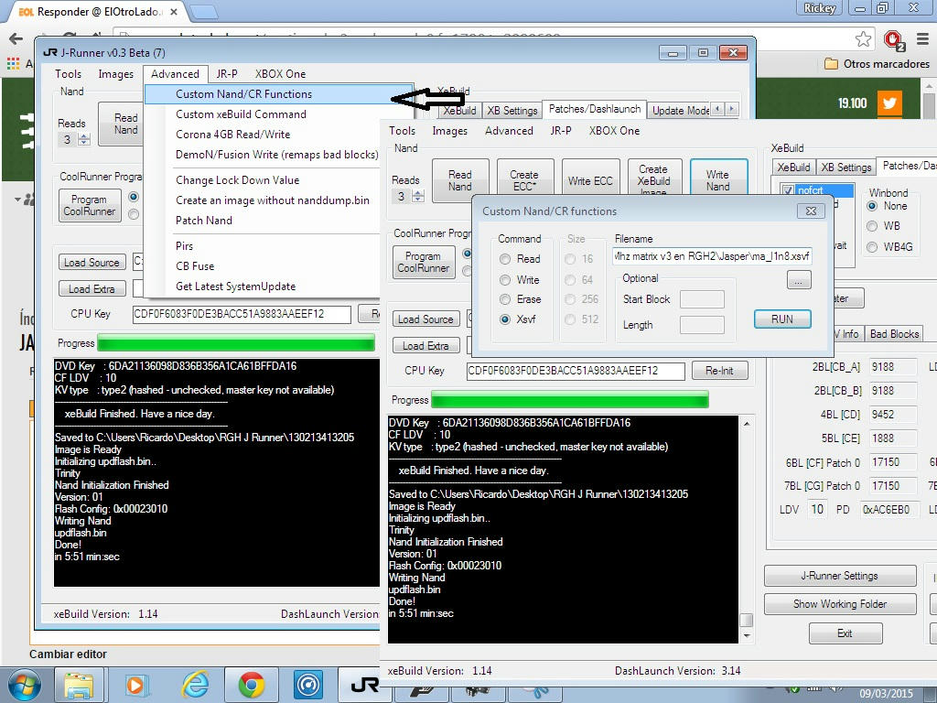This screenshot has width=937, height=703.
Task: Open J-Runner Settings
Action: [840, 576]
